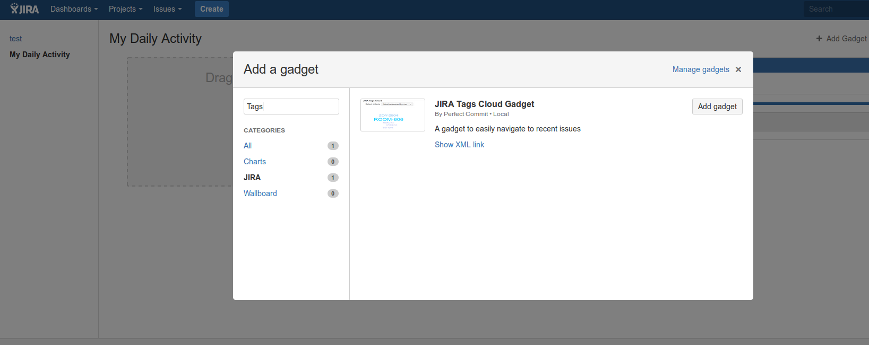Open the Manage gadgets link

[701, 69]
